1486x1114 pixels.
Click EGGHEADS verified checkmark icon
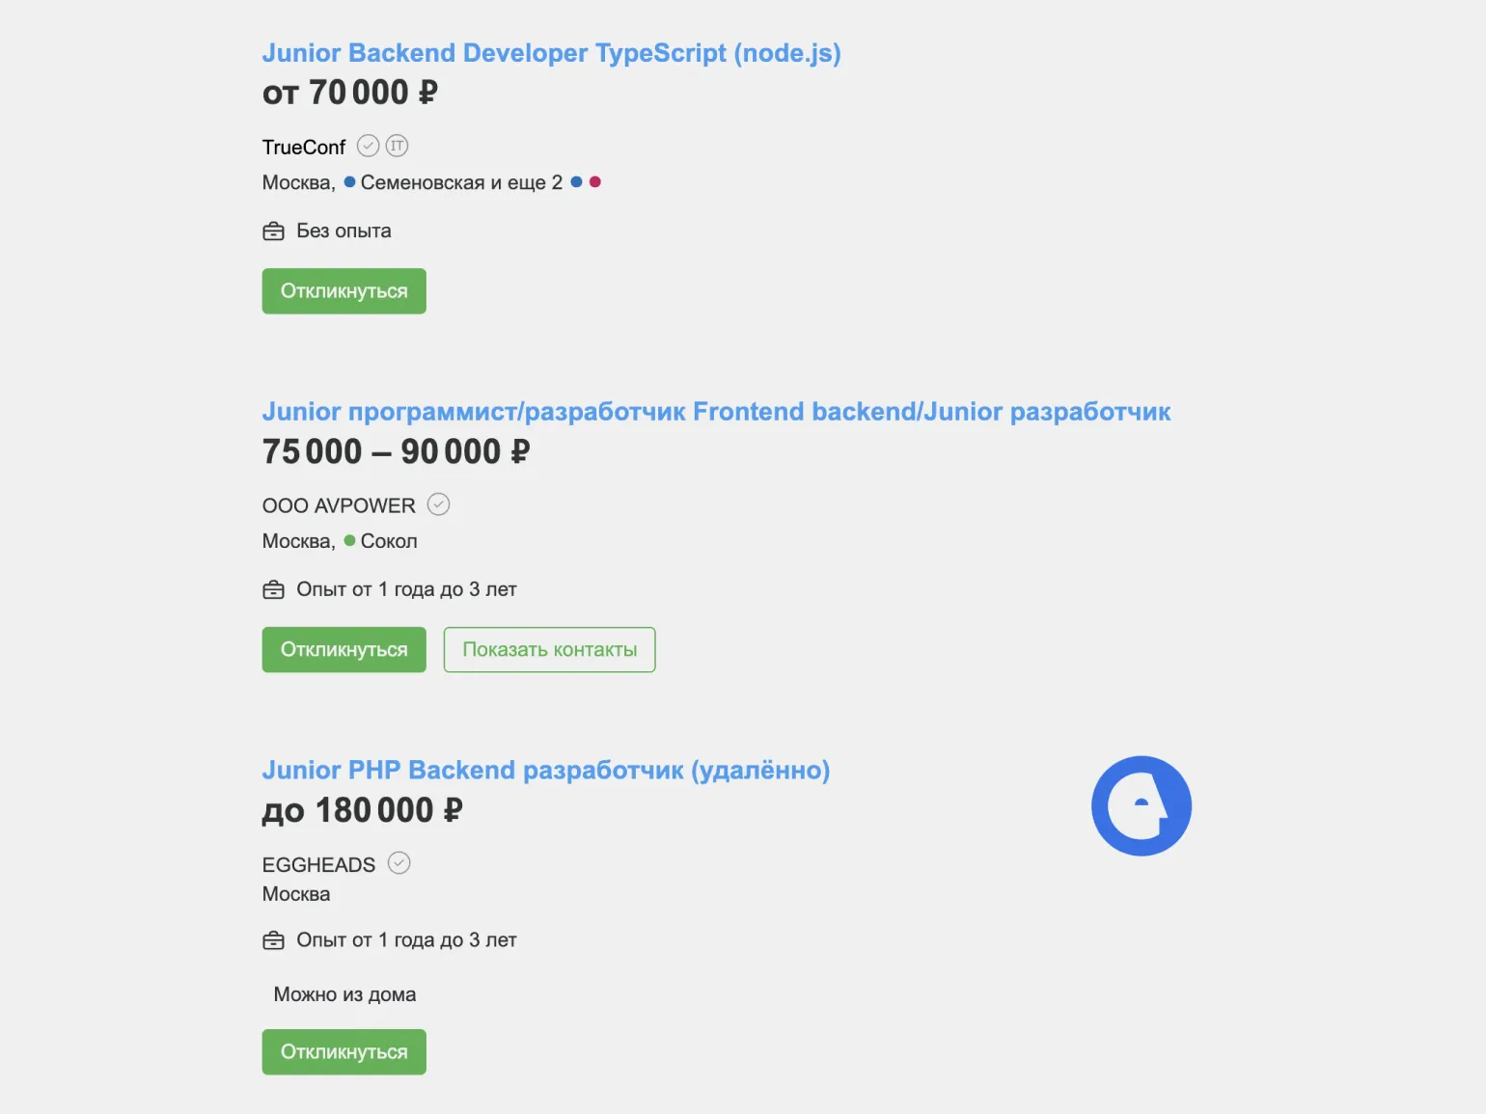[x=399, y=863]
